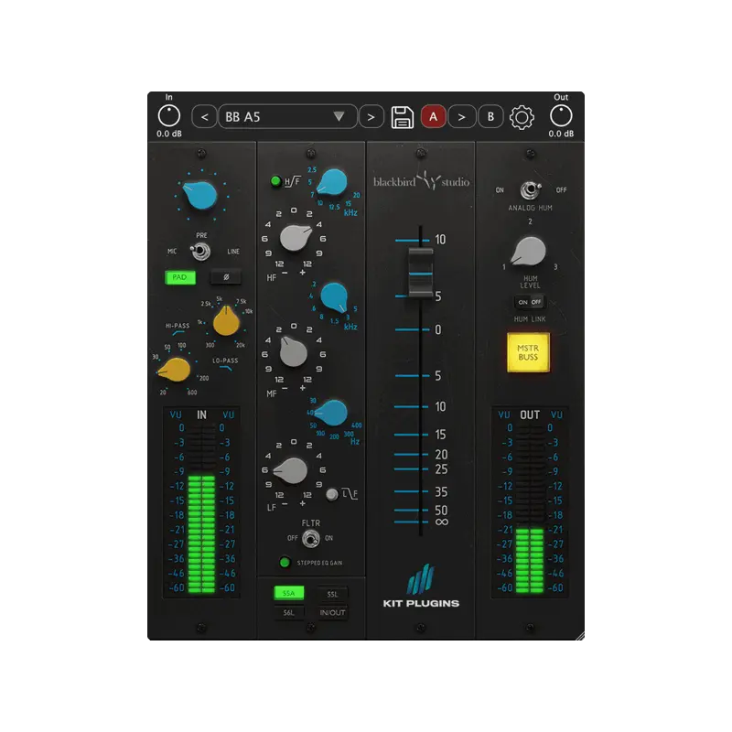
Task: Toggle the phase invert button
Action: pyautogui.click(x=226, y=277)
